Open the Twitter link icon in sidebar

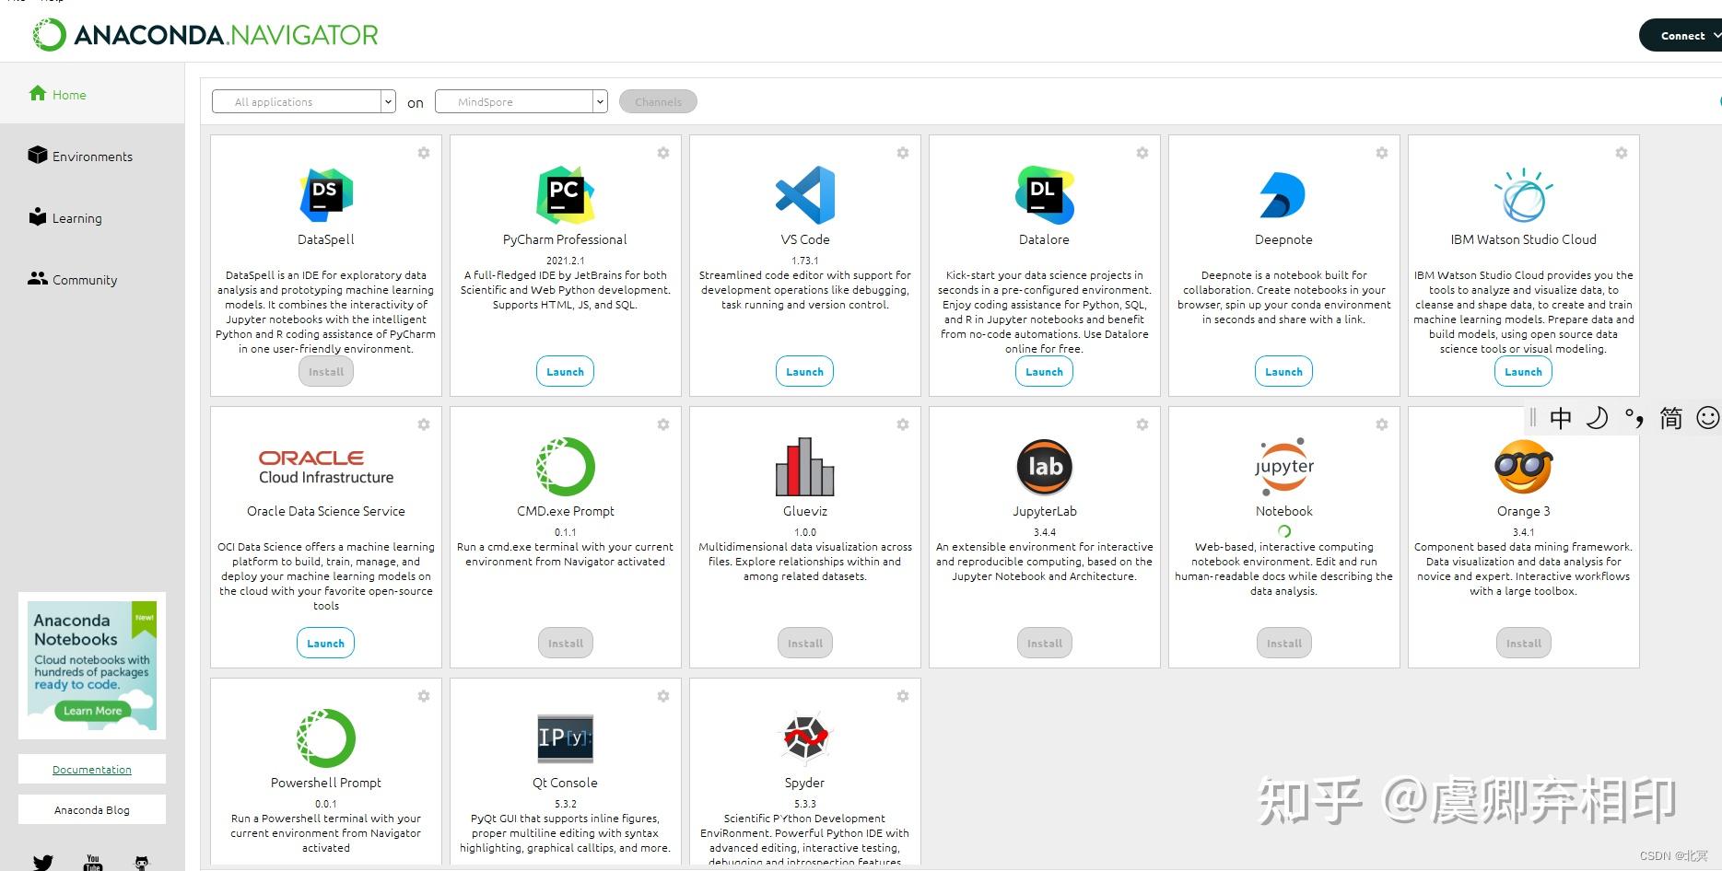pyautogui.click(x=43, y=863)
